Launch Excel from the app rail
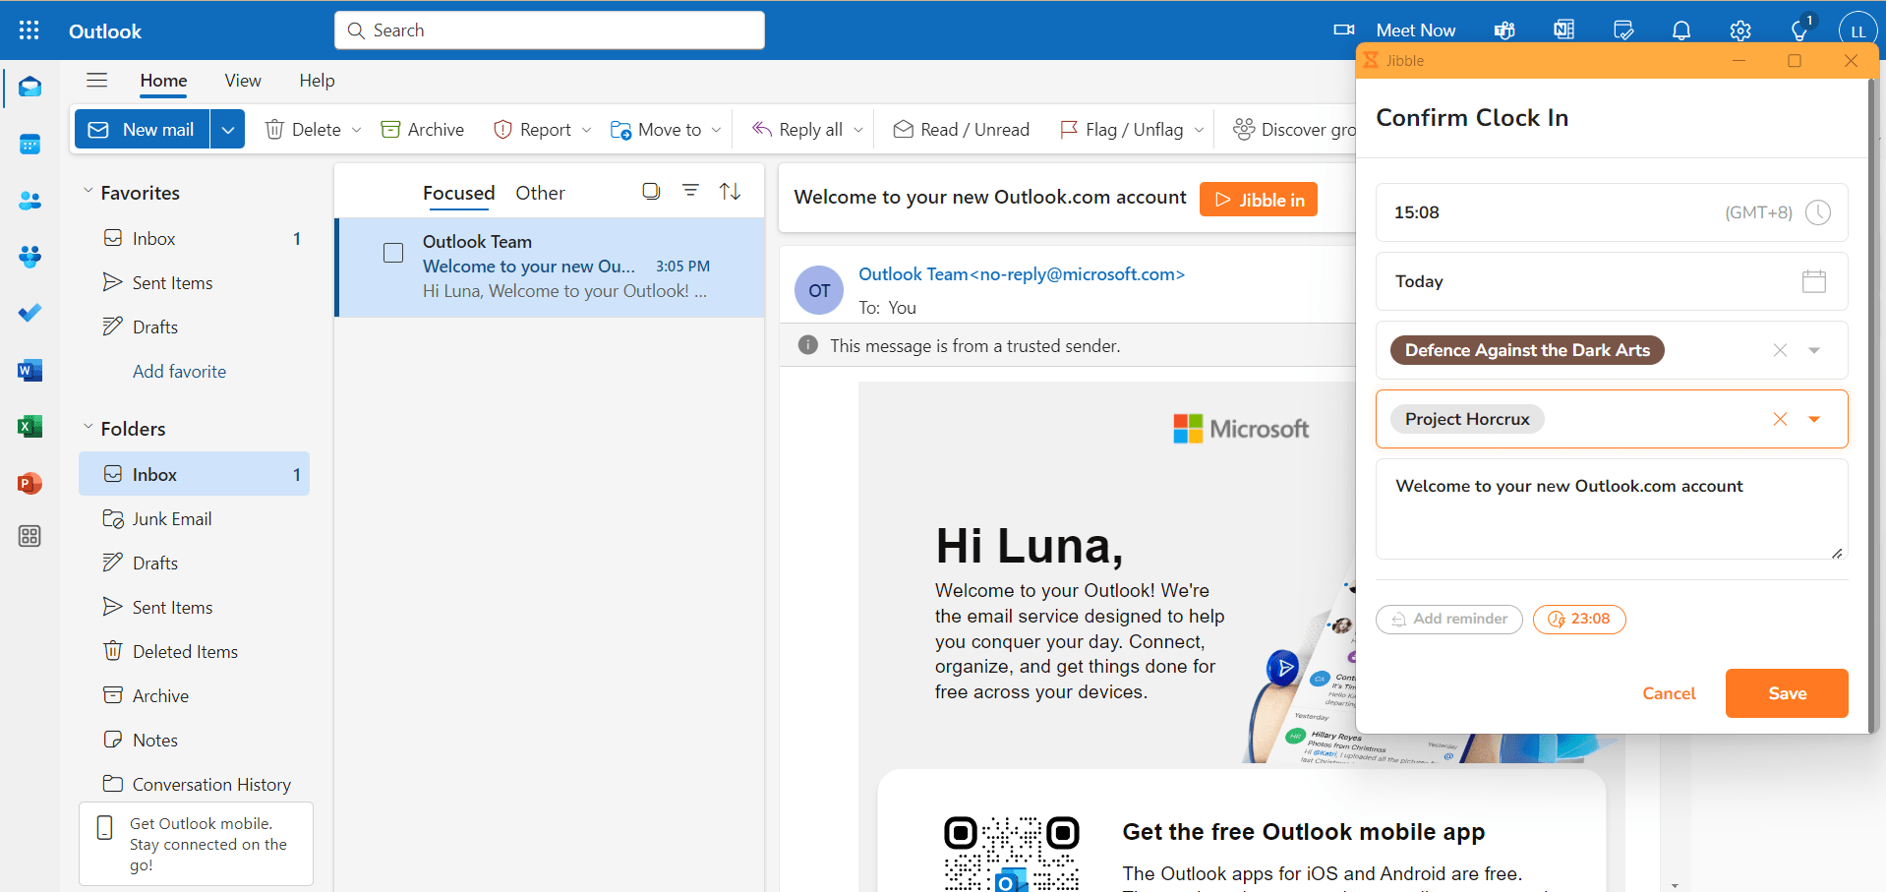The width and height of the screenshot is (1886, 892). pos(29,426)
